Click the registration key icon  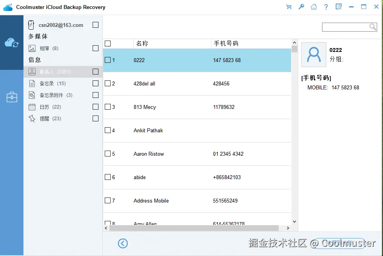(x=301, y=7)
